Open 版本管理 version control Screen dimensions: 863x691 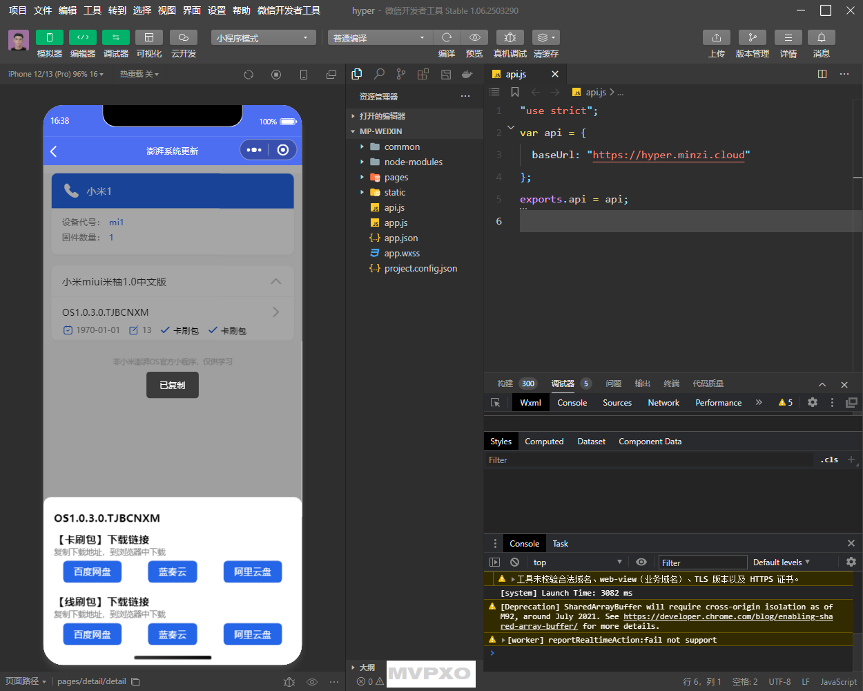[753, 37]
